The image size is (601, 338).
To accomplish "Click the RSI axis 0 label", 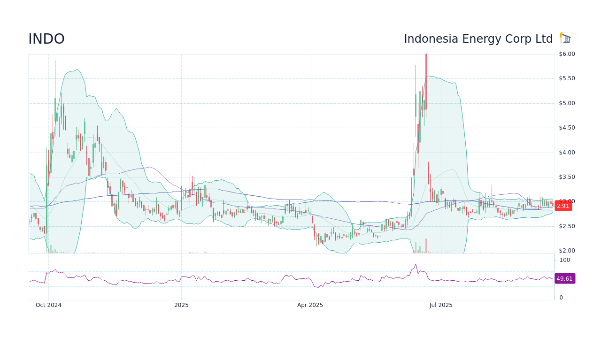I will (561, 298).
